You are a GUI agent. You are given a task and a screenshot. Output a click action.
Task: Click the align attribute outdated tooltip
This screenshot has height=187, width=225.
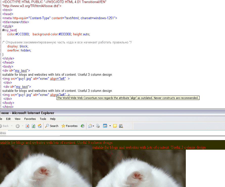pos(128,98)
